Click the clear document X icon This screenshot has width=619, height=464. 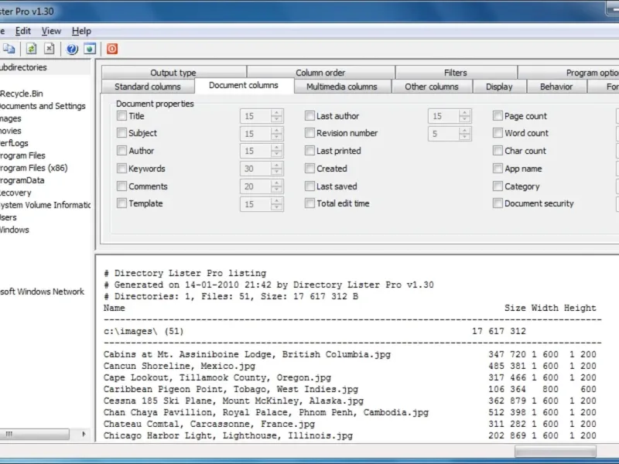50,49
